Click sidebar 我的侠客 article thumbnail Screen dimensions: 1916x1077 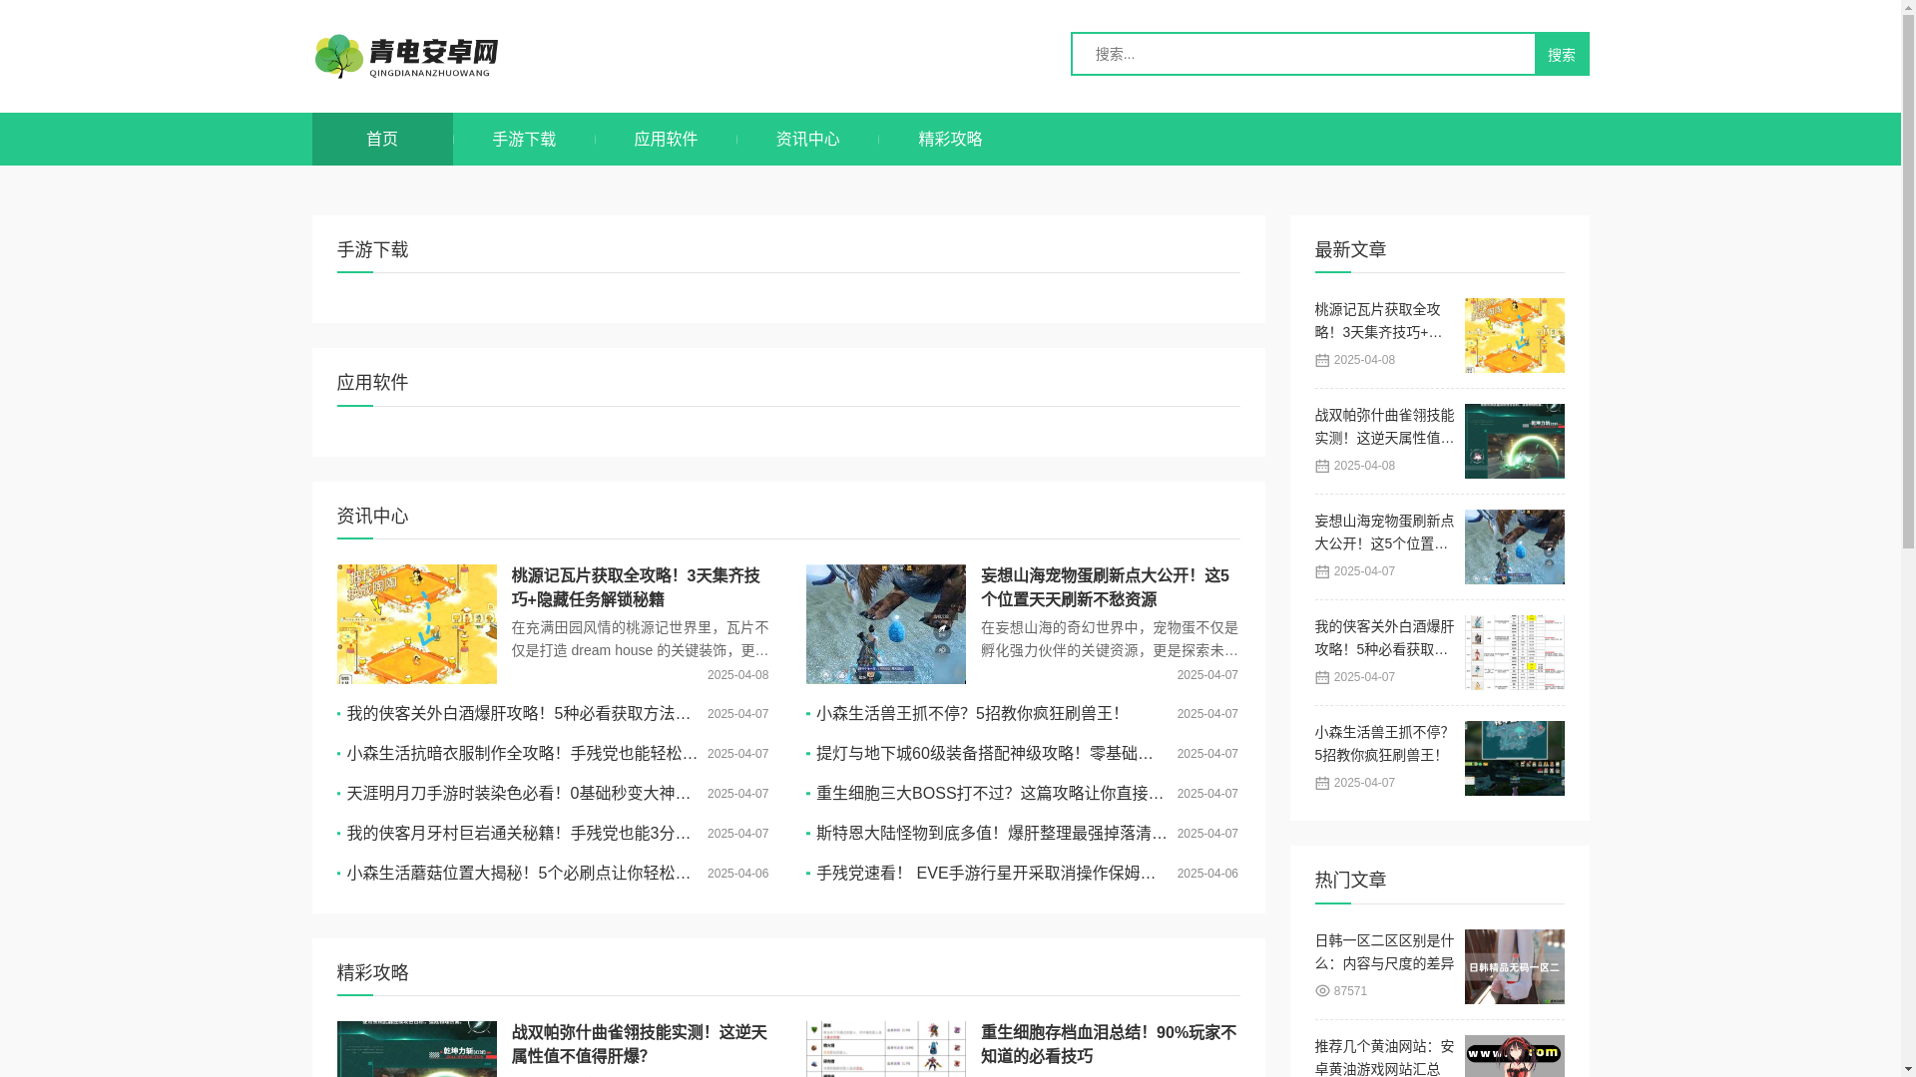pos(1515,652)
